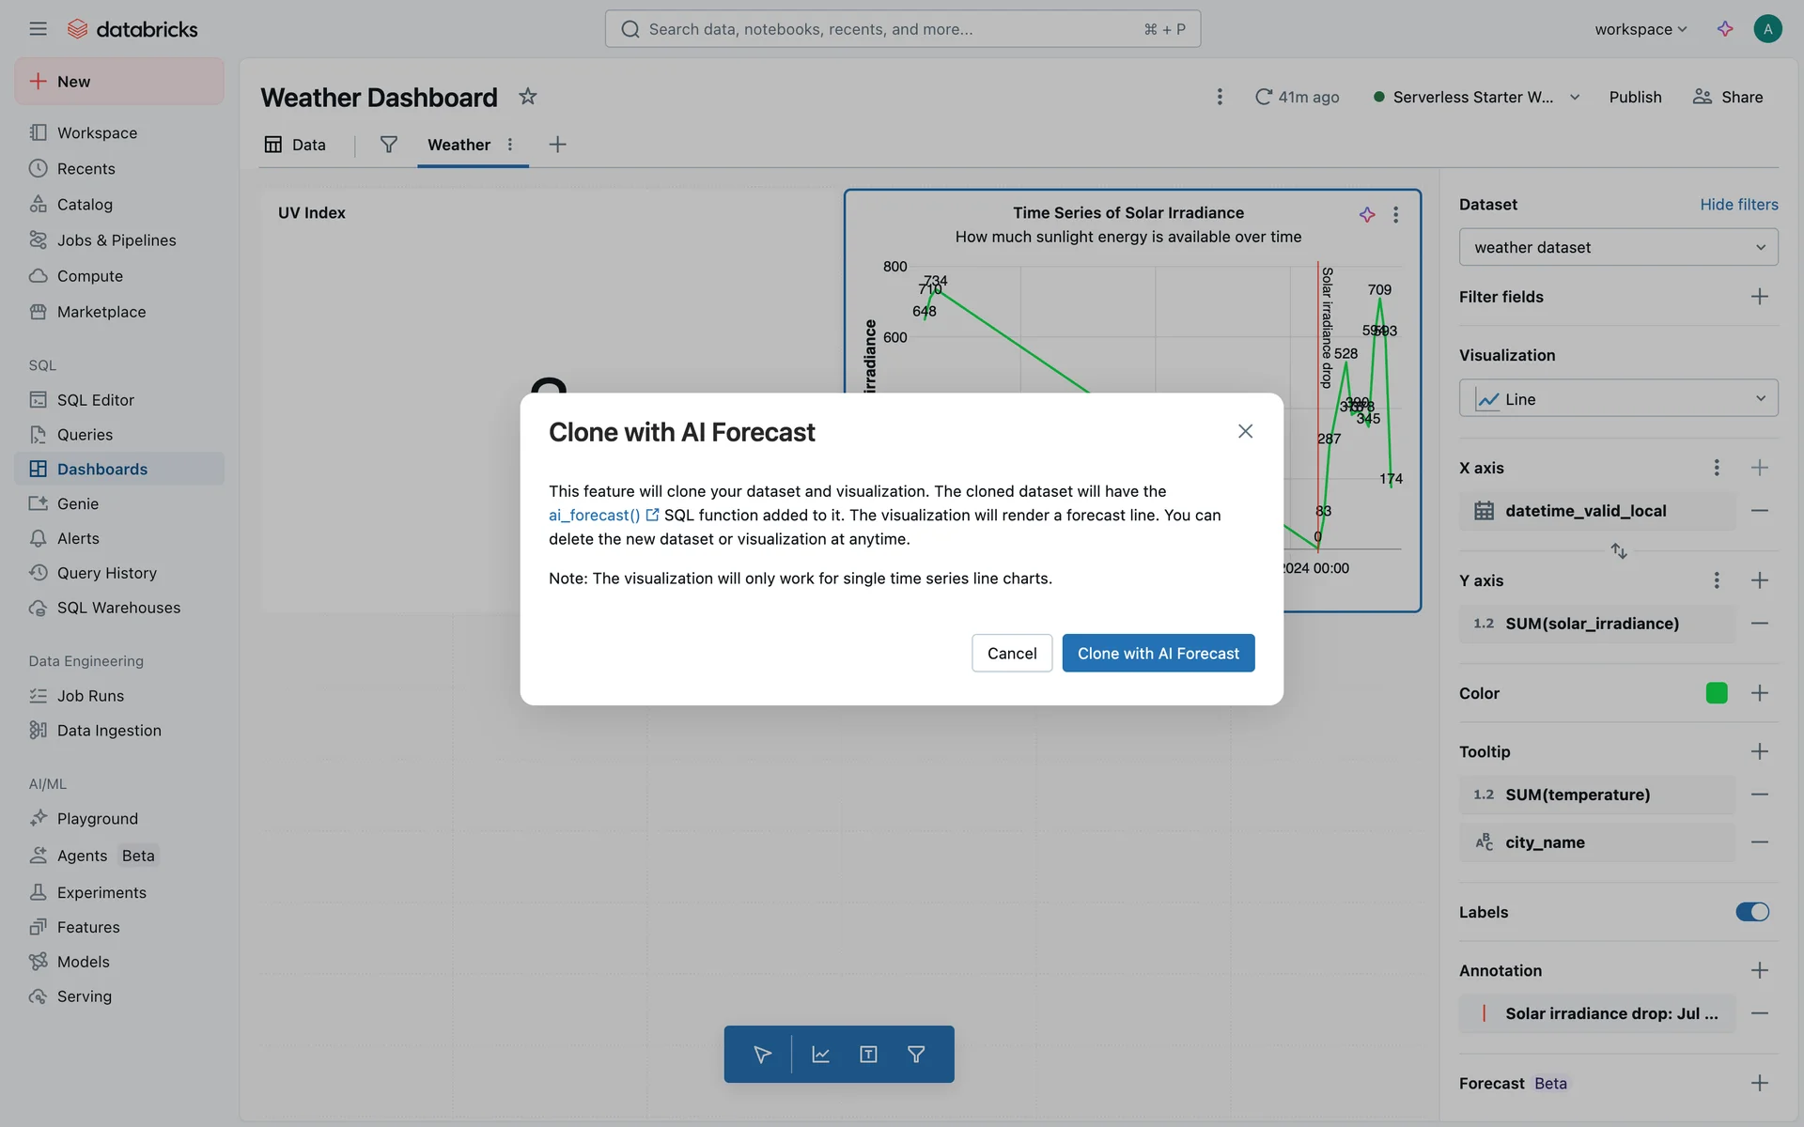1804x1127 pixels.
Task: Turn off the Labels toggle
Action: [1751, 912]
